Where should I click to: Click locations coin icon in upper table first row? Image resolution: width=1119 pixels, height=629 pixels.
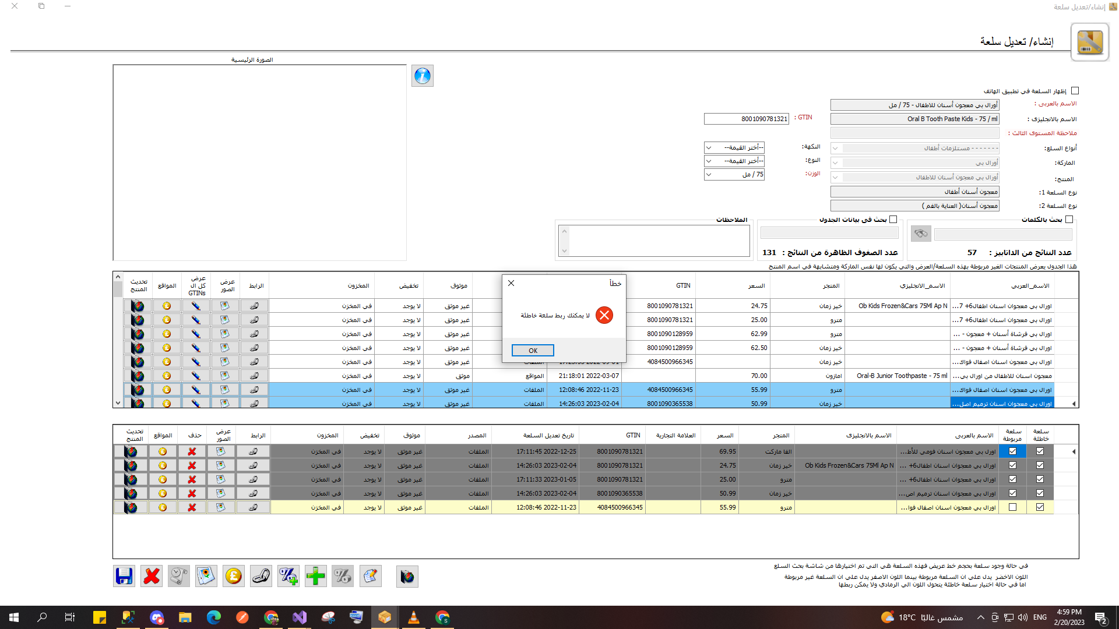point(167,306)
